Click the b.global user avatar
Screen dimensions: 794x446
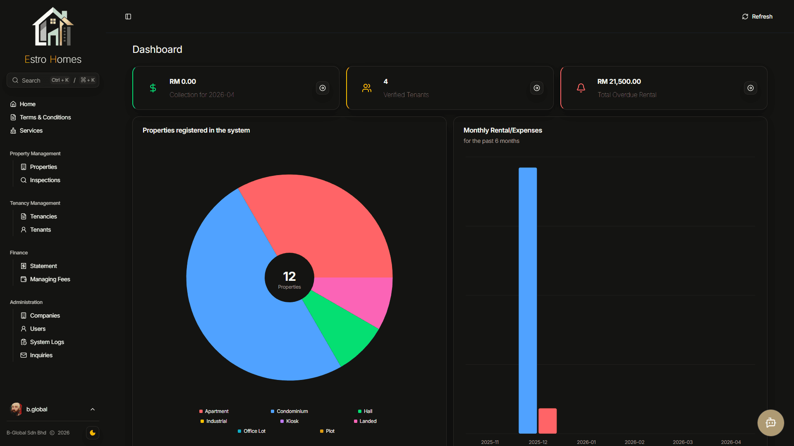point(16,409)
